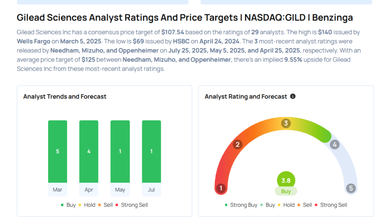Click gauge marker number 5

tap(351, 188)
